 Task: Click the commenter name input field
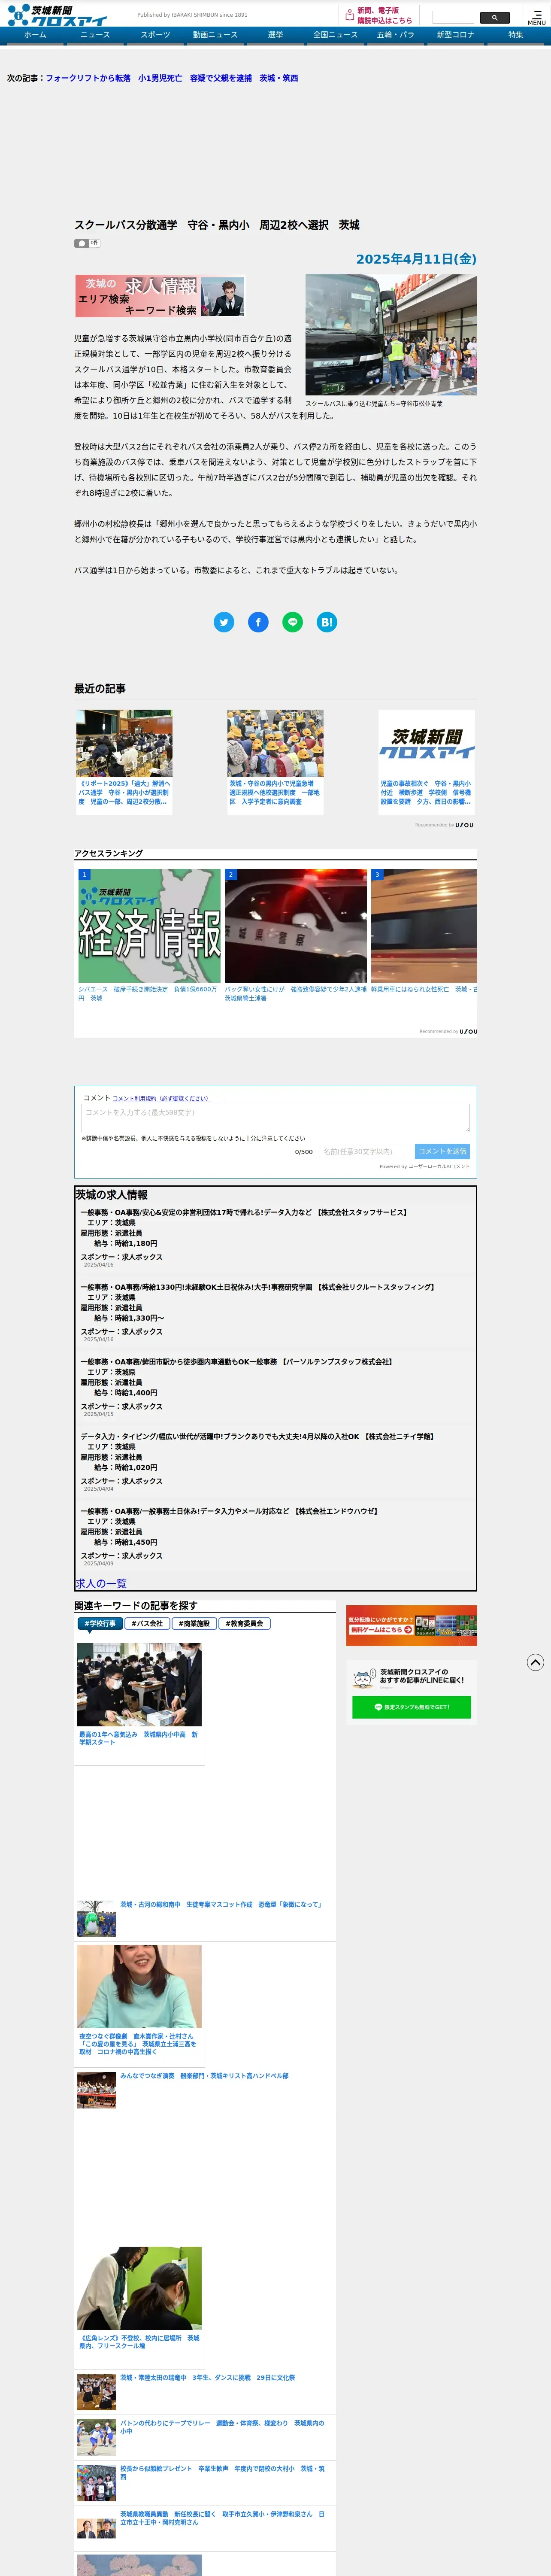(x=365, y=1152)
